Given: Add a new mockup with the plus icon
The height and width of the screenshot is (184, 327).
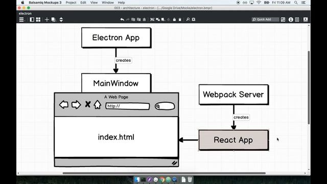Looking at the screenshot, I should coord(46,19).
